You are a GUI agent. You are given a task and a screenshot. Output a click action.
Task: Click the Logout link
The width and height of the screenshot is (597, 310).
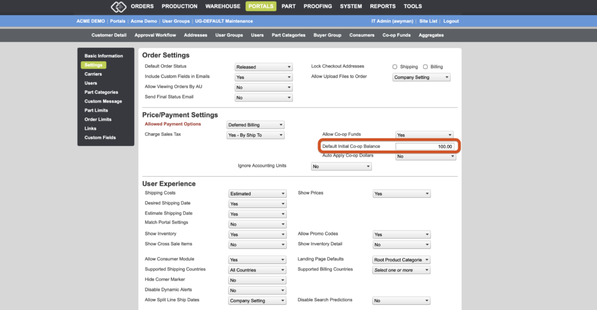[451, 22]
